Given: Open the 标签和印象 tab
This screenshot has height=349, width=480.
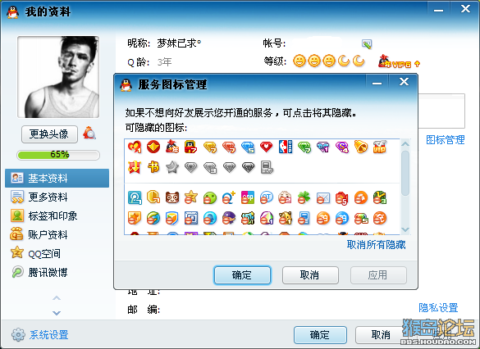Looking at the screenshot, I should [57, 216].
